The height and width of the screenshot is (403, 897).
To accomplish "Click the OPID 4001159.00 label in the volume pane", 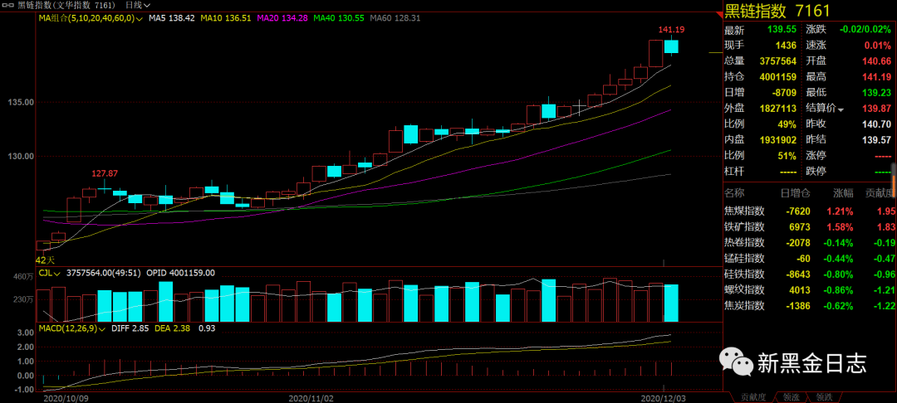I will click(x=181, y=274).
